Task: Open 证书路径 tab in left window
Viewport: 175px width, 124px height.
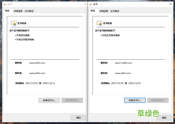Action: click(x=29, y=11)
